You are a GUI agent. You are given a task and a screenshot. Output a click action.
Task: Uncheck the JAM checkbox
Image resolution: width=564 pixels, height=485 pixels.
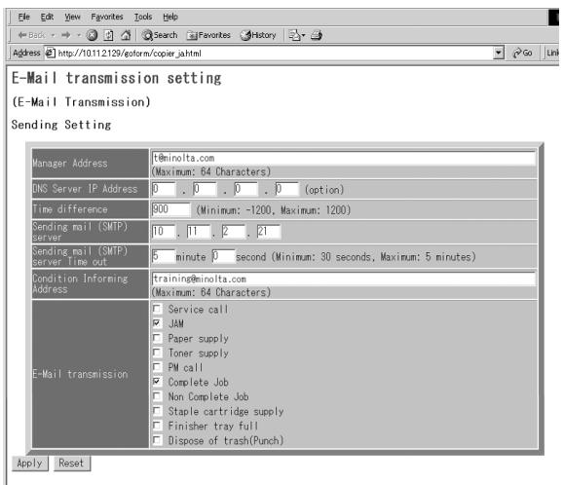pos(157,323)
